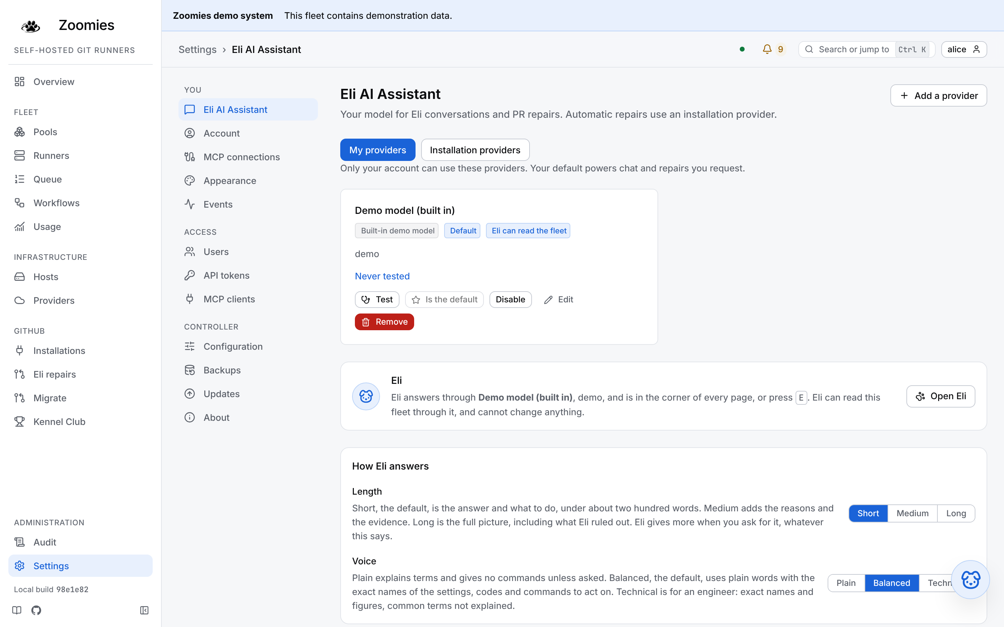This screenshot has height=627, width=1004.
Task: Open Workflows in the sidebar
Action: pyautogui.click(x=81, y=203)
